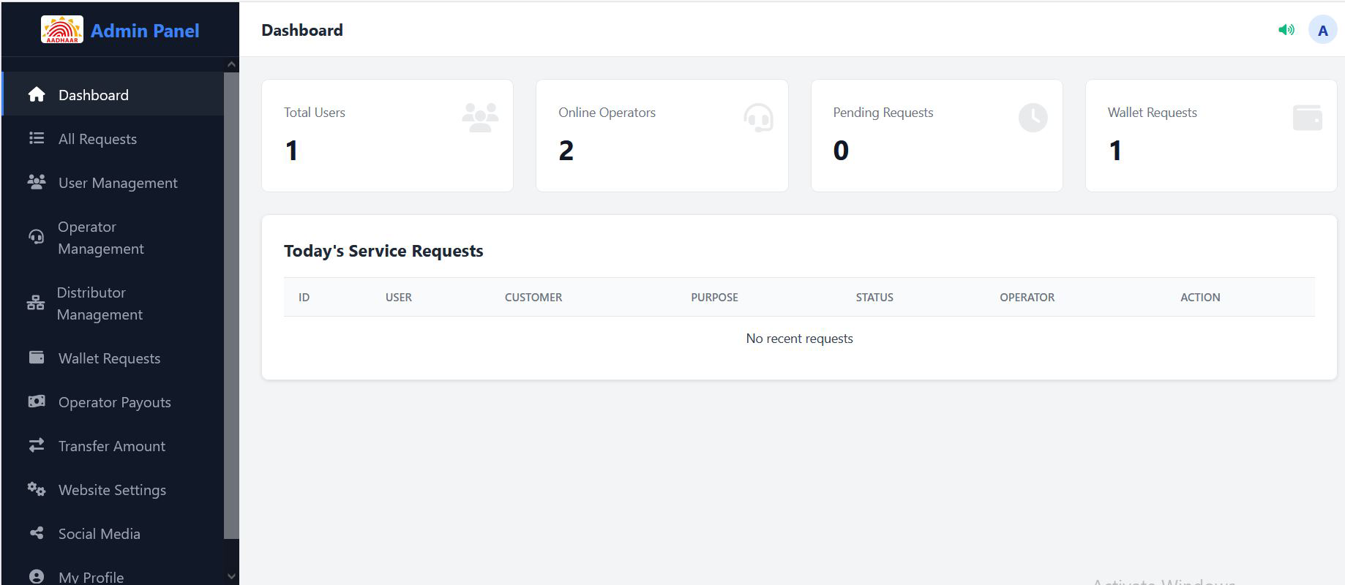This screenshot has width=1345, height=585.
Task: Click the Pending Requests clock icon
Action: coord(1033,118)
